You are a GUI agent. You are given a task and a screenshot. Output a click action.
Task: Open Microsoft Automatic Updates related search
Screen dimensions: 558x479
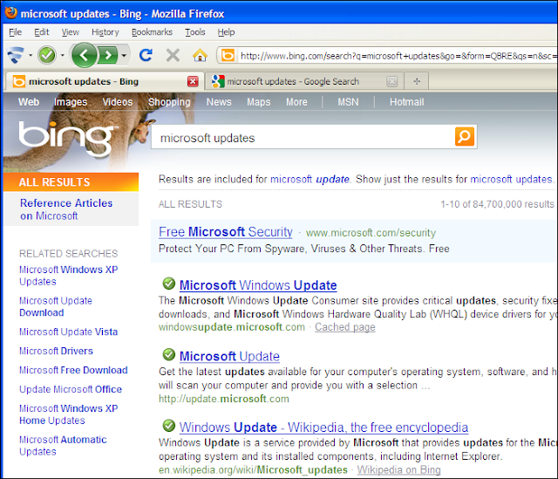pyautogui.click(x=63, y=446)
